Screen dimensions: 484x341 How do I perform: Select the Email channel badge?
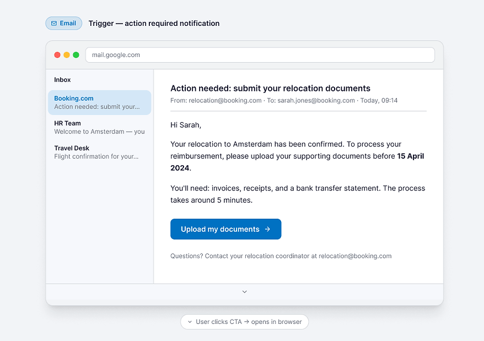pyautogui.click(x=64, y=23)
